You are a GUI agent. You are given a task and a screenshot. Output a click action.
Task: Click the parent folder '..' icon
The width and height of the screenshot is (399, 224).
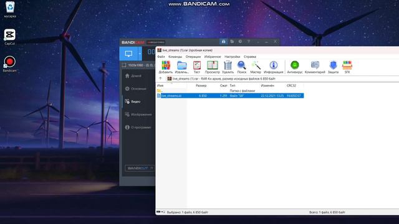pos(160,91)
